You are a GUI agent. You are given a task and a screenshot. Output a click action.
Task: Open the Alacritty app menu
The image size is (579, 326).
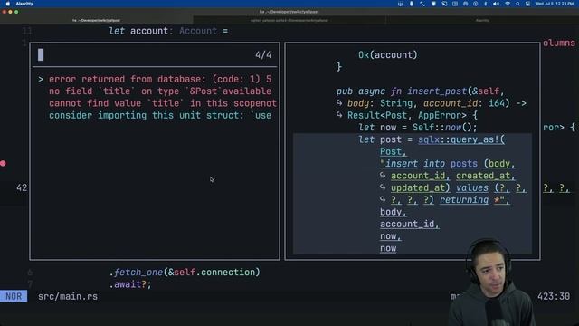pos(24,4)
